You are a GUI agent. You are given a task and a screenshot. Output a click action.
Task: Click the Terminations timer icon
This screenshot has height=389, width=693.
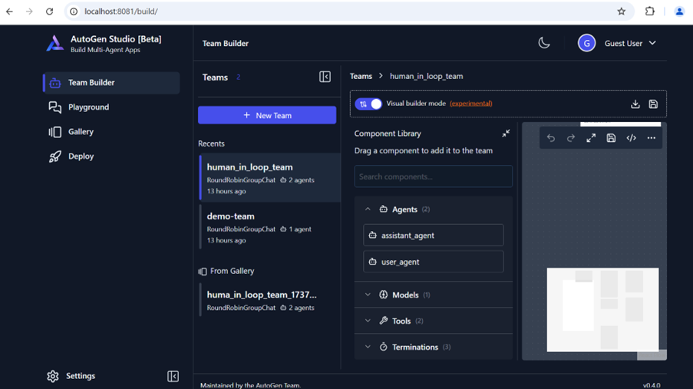[x=383, y=347]
